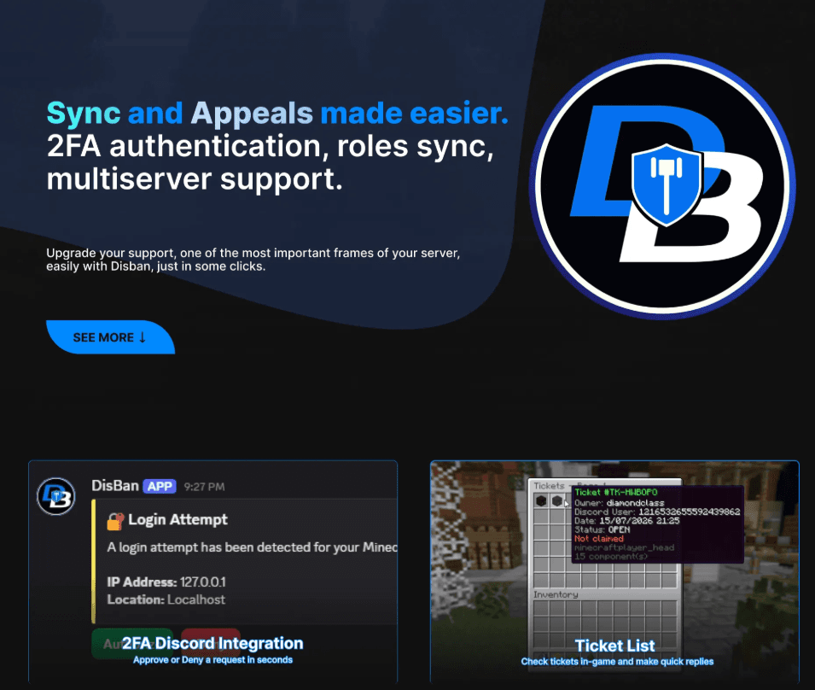This screenshot has height=690, width=815.
Task: Click "2FA authentication, roles sync," subtitle line
Action: pyautogui.click(x=270, y=146)
